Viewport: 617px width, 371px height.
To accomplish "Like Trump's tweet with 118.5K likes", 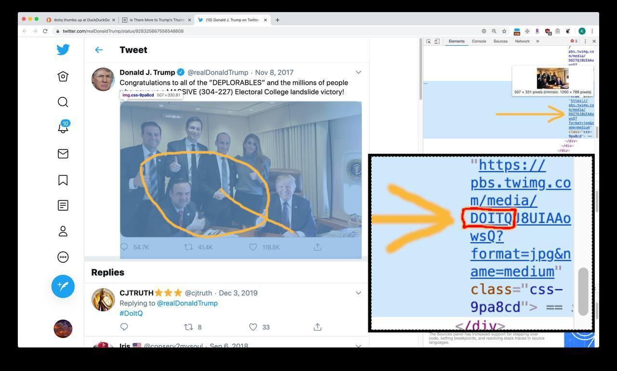I will coord(253,247).
